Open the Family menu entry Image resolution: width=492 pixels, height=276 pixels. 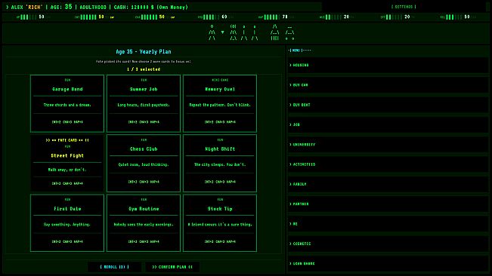[x=388, y=184]
